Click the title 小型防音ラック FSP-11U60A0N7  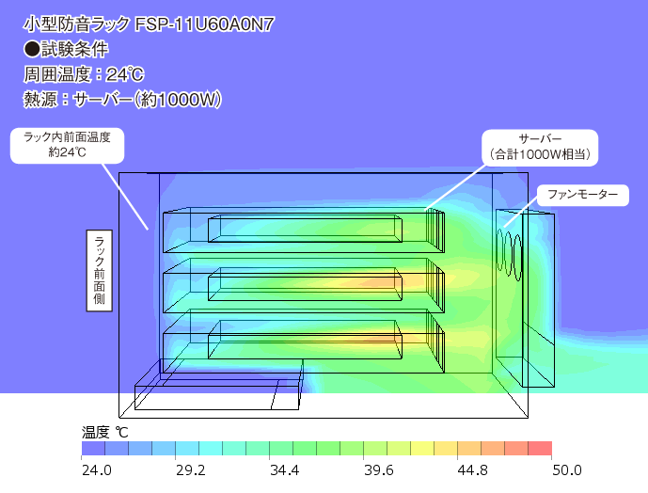(x=149, y=24)
